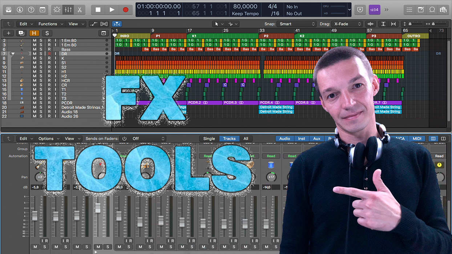Screen dimensions: 452x254
Task: Toggle the Flex show/hide button
Action: (x=104, y=24)
